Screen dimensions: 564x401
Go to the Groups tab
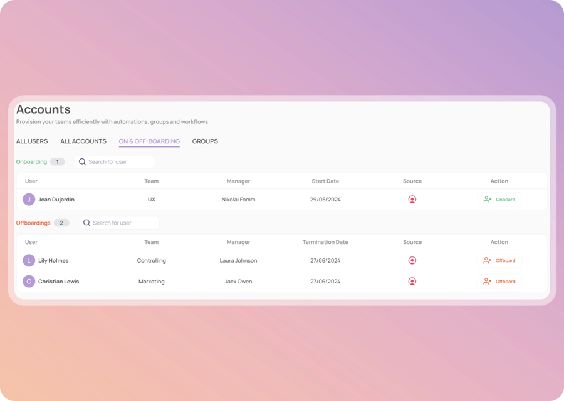205,141
